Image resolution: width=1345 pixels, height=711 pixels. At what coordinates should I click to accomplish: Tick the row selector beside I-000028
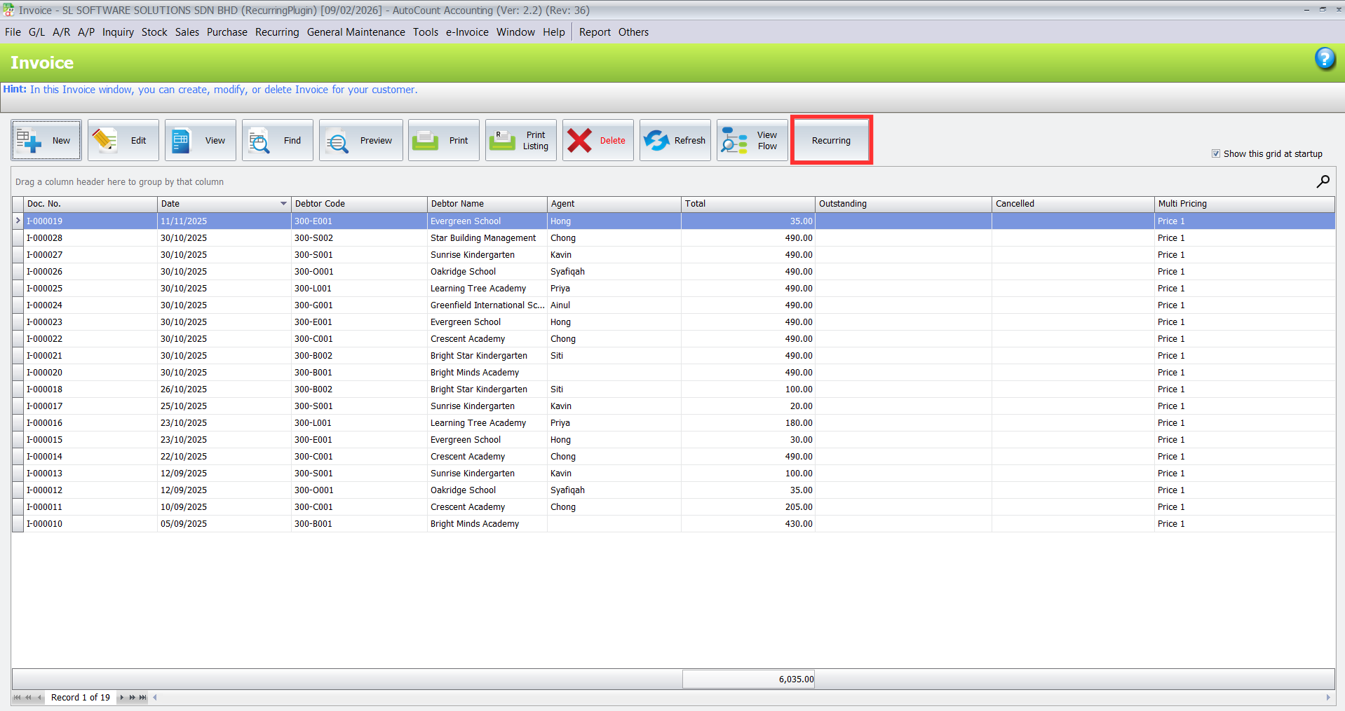18,237
